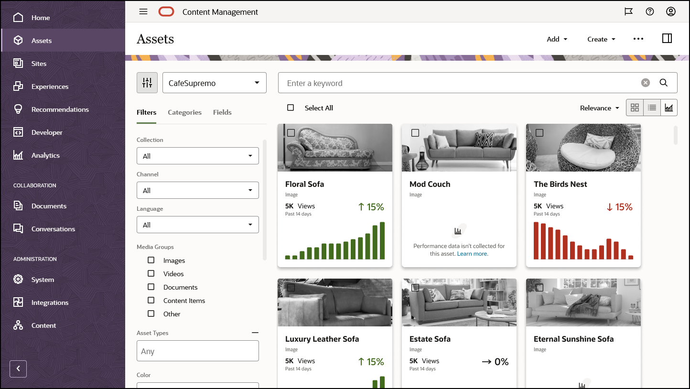Click the Analytics chart icon in the sidebar
Screen dimensions: 690x389
click(18, 155)
